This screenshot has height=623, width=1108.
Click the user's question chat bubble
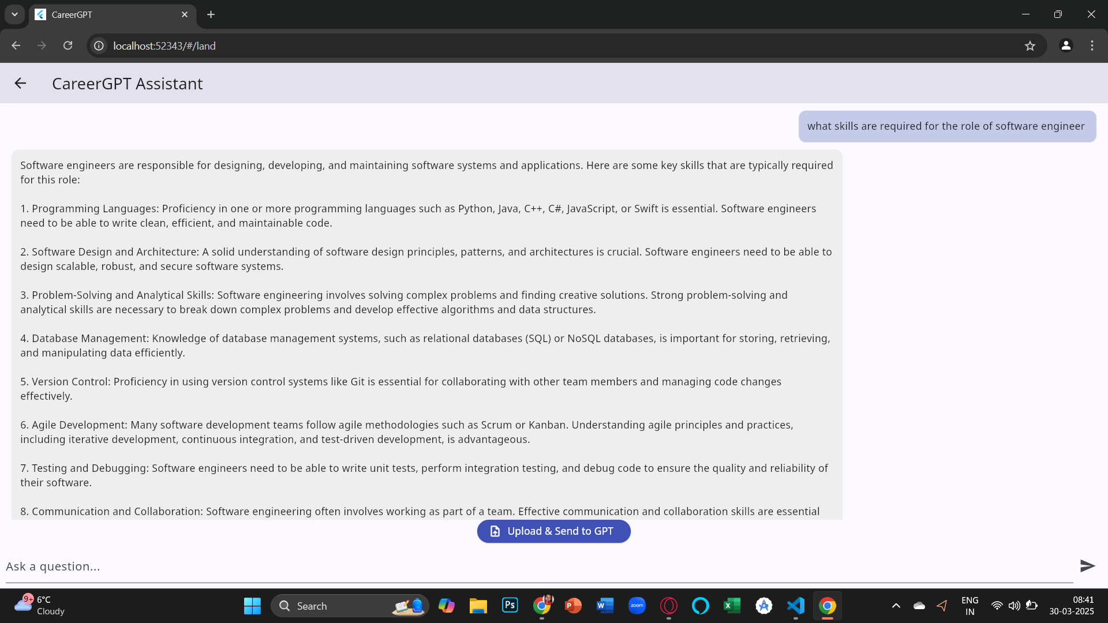coord(946,126)
